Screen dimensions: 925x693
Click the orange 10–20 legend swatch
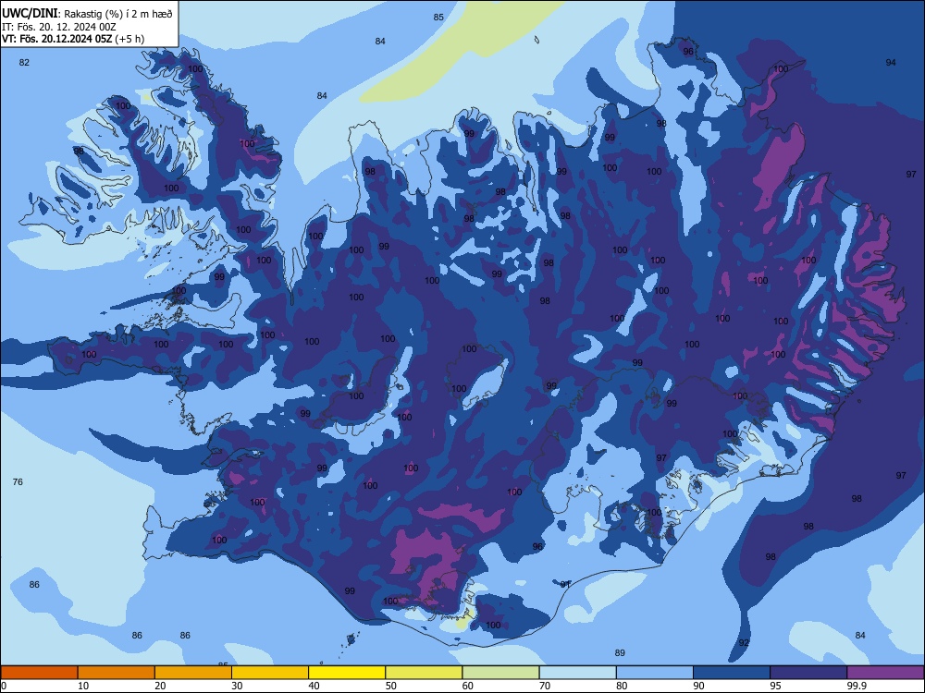pyautogui.click(x=117, y=673)
